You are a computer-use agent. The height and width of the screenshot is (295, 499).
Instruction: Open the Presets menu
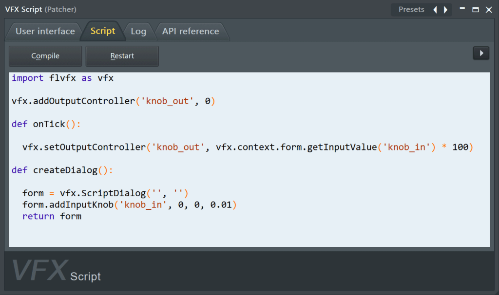pyautogui.click(x=411, y=10)
